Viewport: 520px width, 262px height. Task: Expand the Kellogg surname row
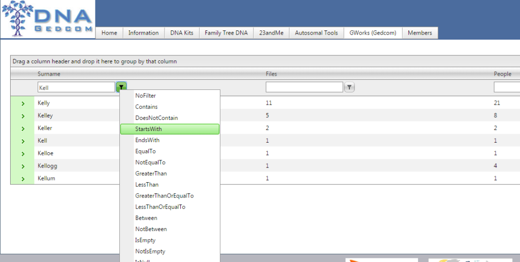point(23,166)
